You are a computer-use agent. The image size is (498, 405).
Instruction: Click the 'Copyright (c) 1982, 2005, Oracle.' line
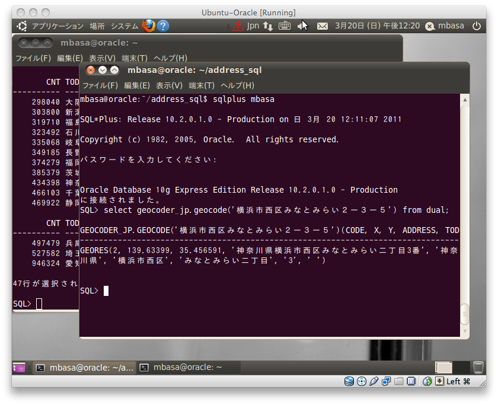(209, 139)
